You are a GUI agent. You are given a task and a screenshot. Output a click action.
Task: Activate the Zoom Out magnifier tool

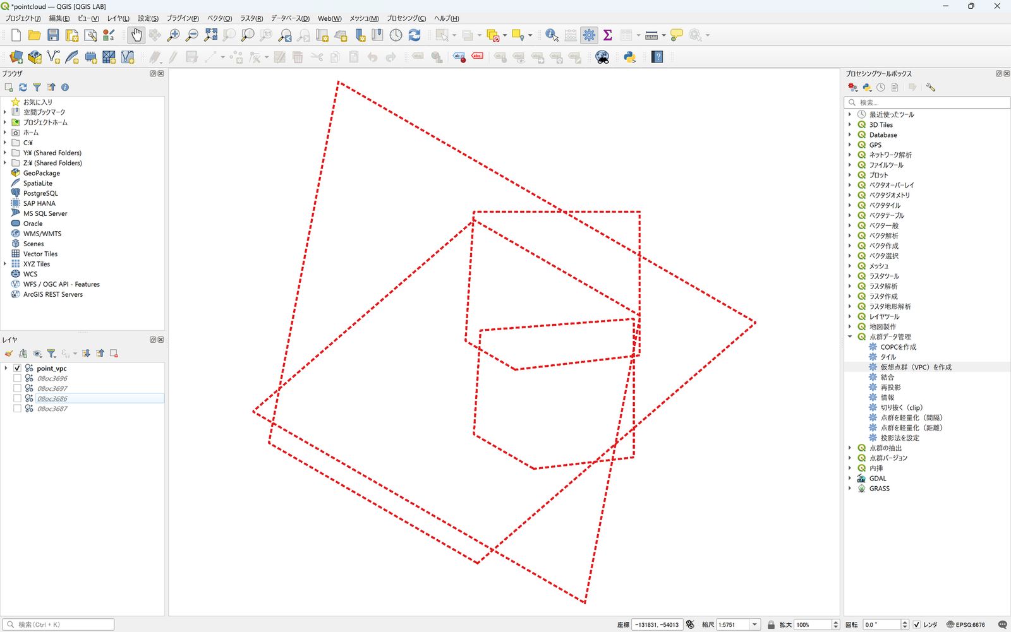191,35
